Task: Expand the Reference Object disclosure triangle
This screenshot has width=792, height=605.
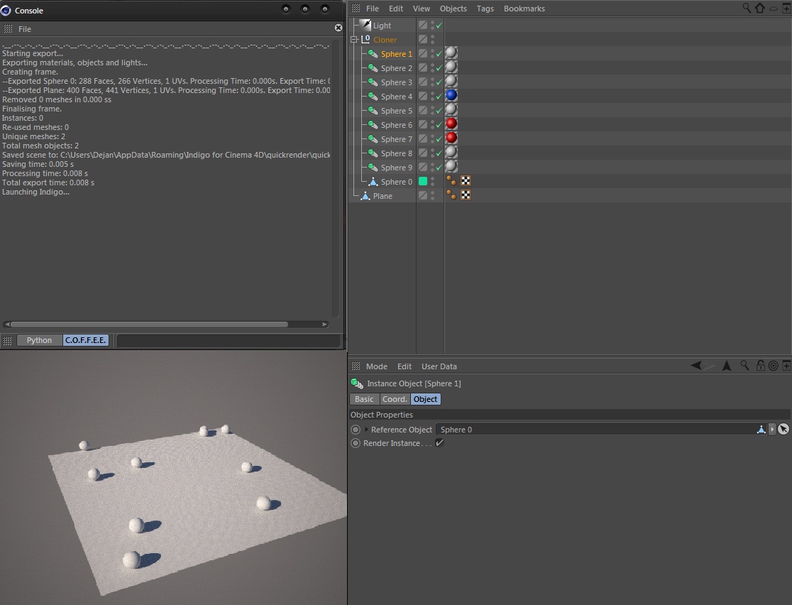Action: [366, 430]
